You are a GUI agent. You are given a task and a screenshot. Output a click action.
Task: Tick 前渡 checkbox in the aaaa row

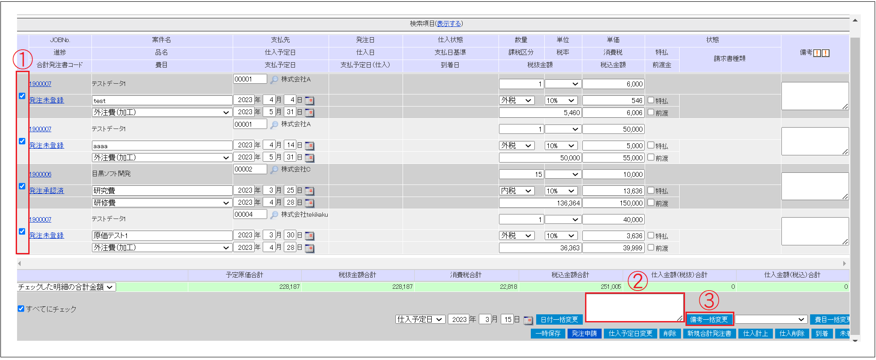click(651, 157)
